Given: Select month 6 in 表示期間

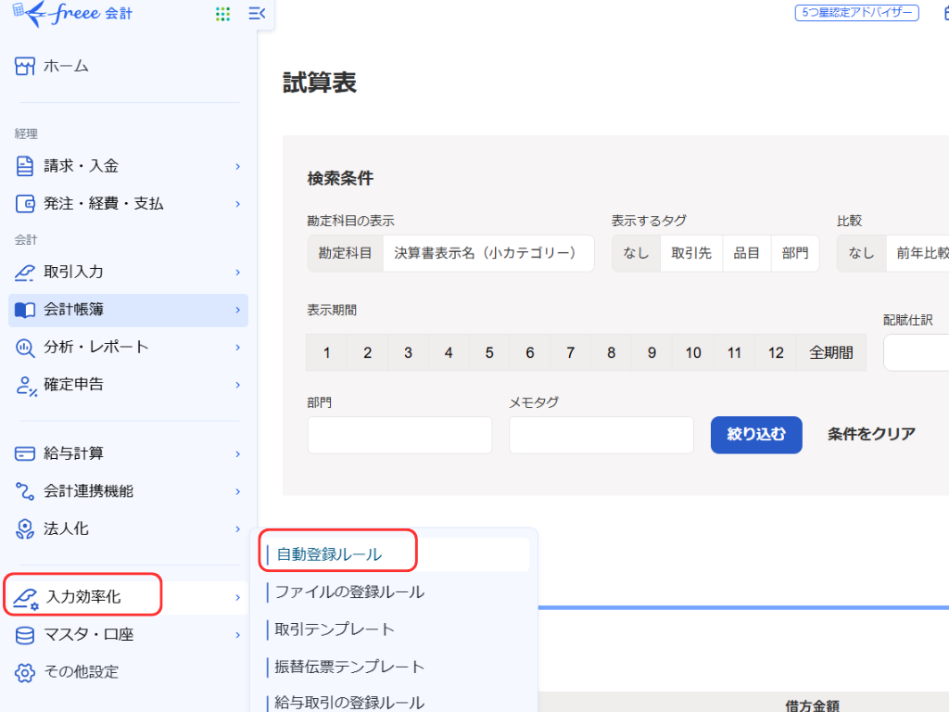Looking at the screenshot, I should point(530,352).
